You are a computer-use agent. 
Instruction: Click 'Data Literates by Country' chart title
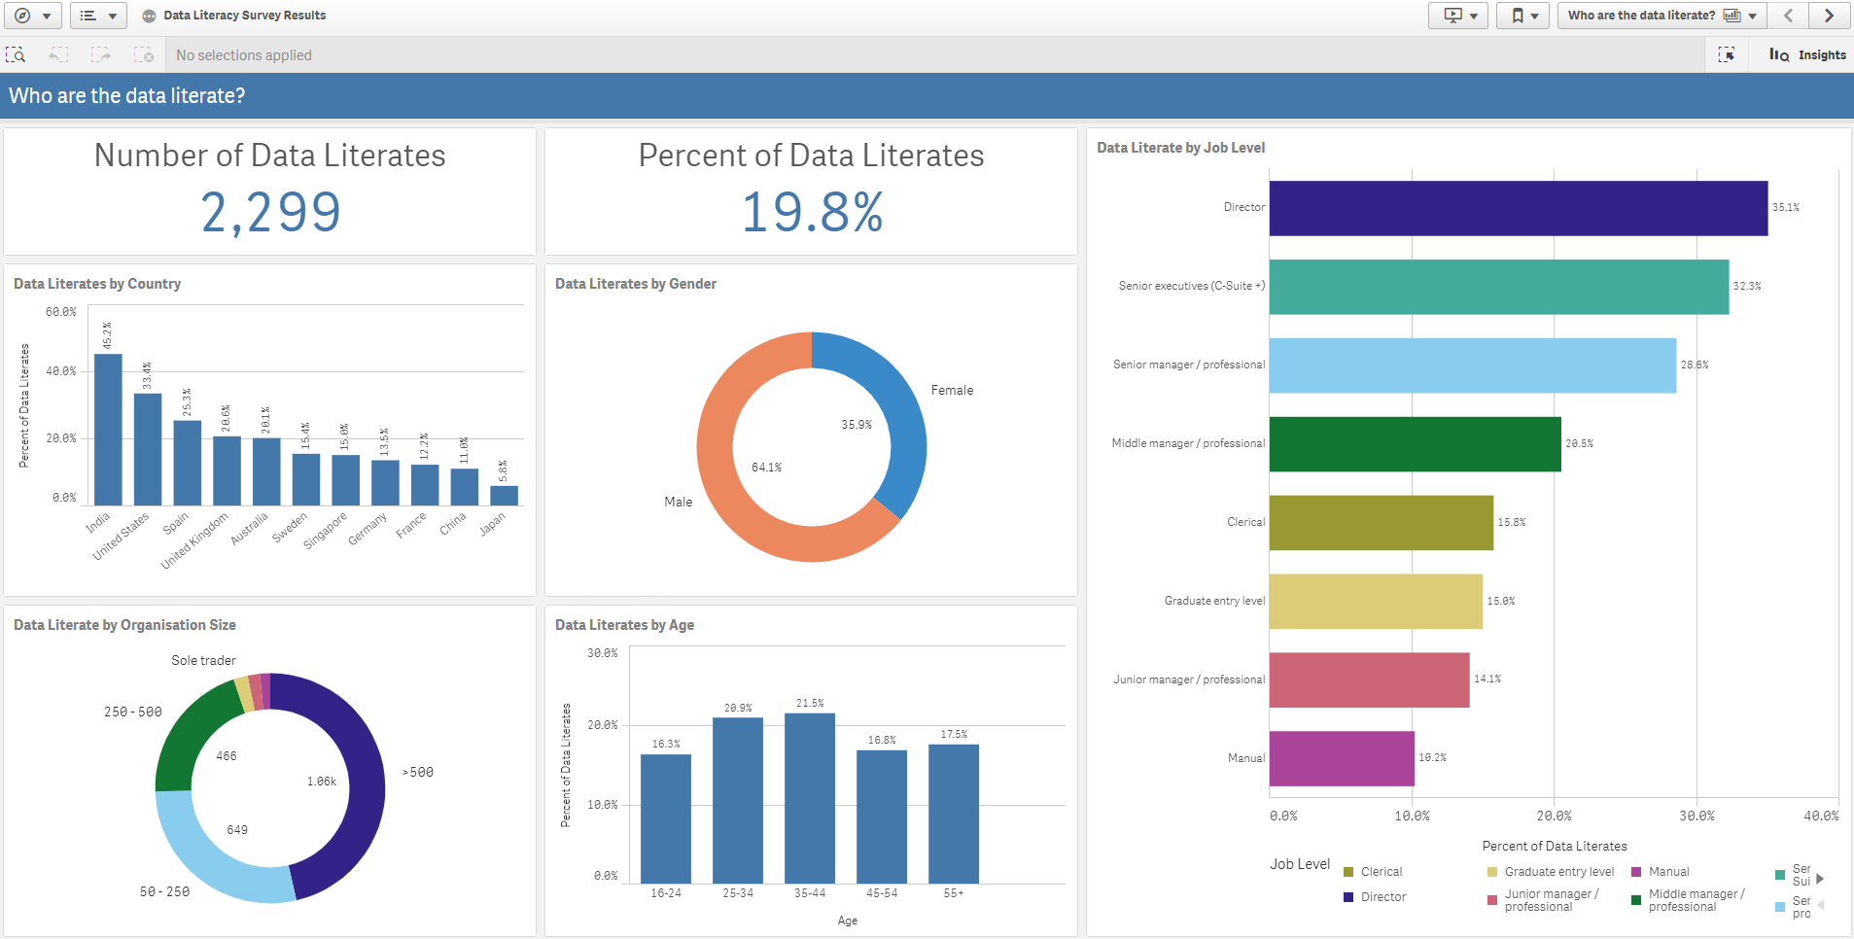[97, 284]
